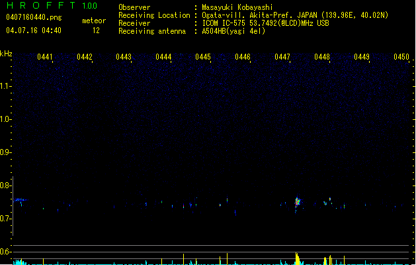Image resolution: width=416 pixels, height=265 pixels.
Task: Click the Receiving antenna label
Action: [152, 31]
